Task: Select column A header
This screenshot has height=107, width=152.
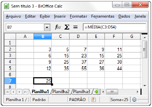Action: tap(25, 37)
